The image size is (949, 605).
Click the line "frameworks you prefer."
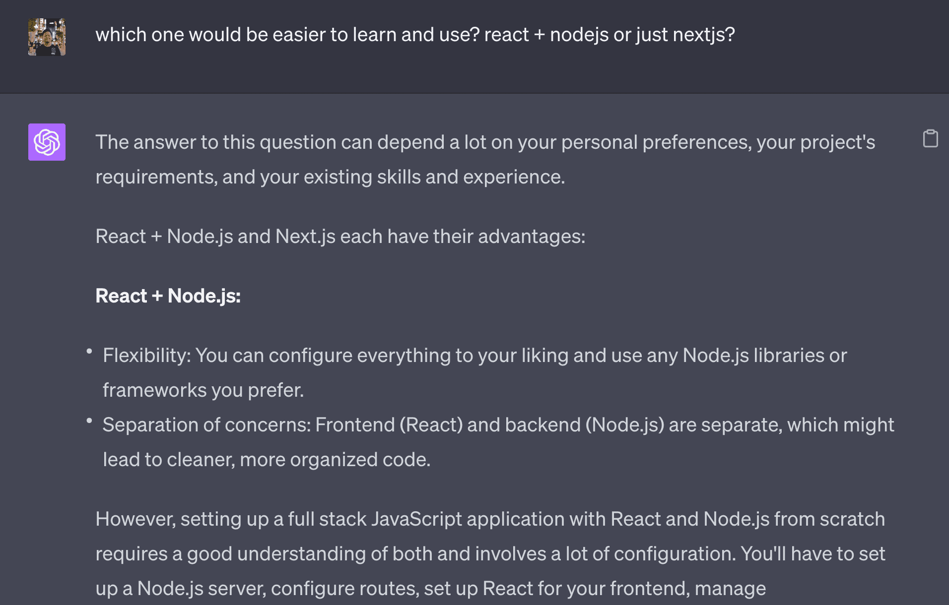point(203,390)
